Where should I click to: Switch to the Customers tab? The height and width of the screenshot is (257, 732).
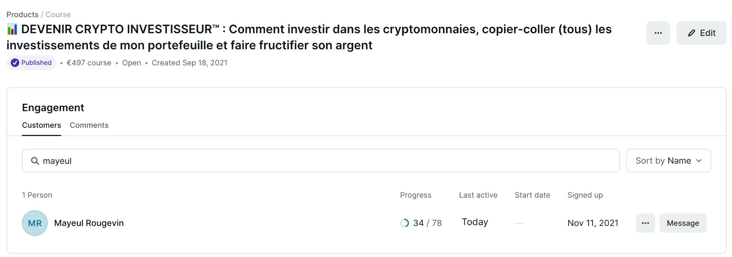[x=41, y=125]
